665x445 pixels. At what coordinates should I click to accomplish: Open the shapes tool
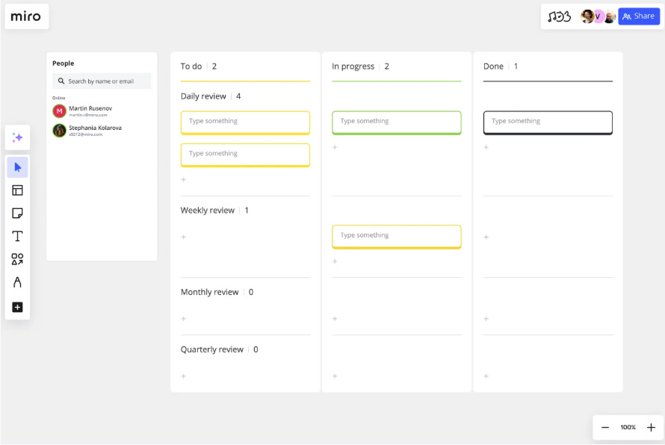(17, 259)
